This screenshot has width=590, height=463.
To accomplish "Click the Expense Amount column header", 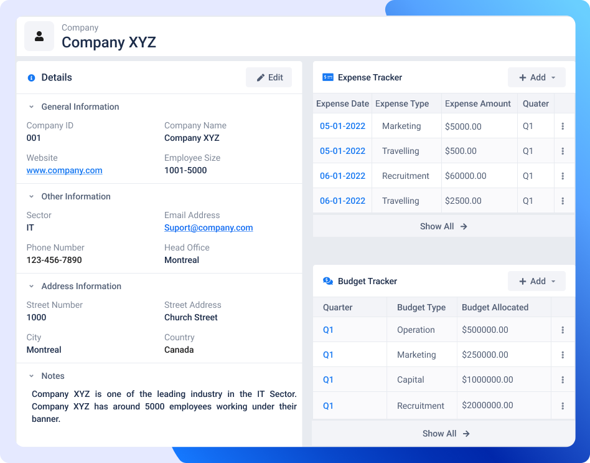I will [478, 103].
